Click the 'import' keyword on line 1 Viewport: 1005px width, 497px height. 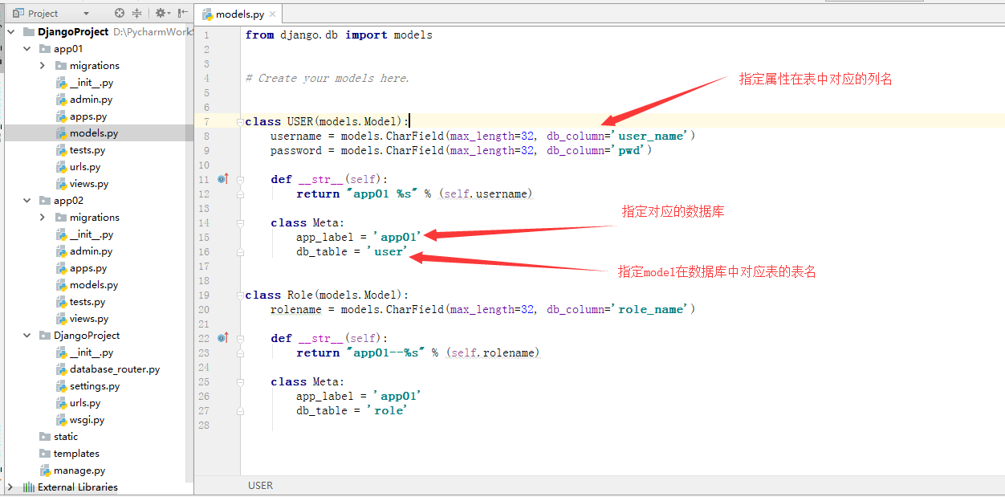pos(366,35)
